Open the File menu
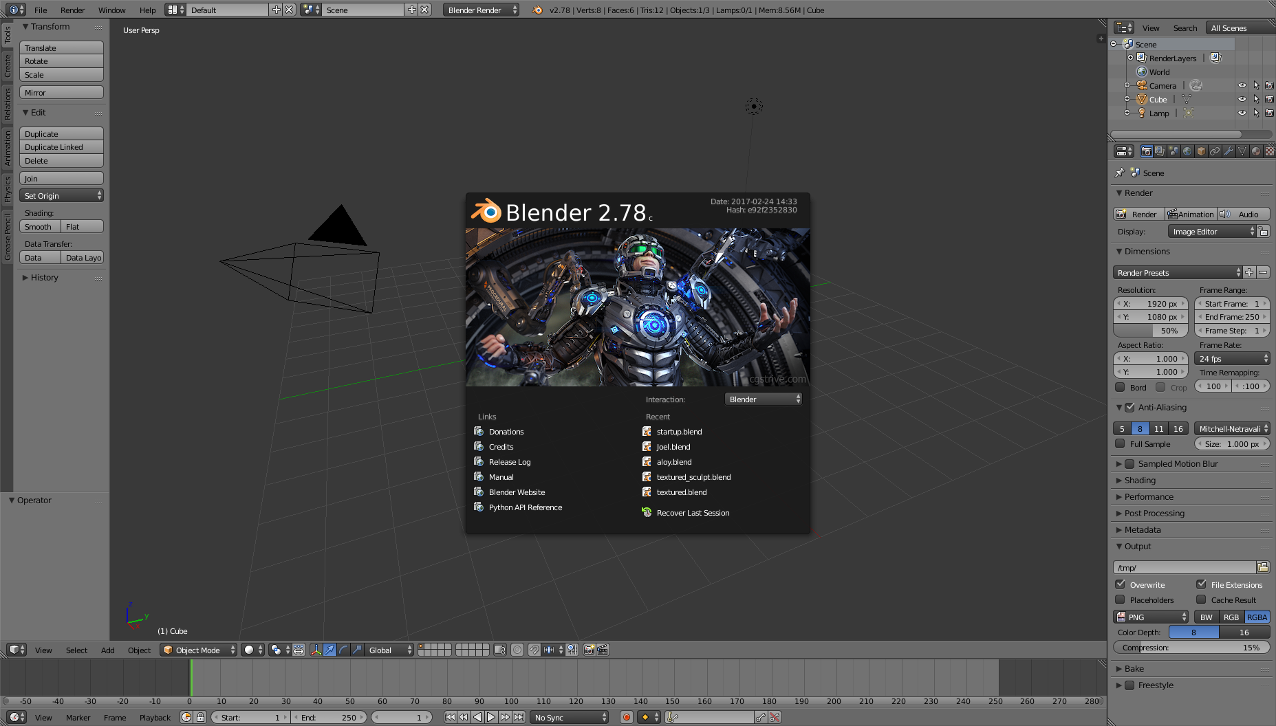 click(41, 10)
